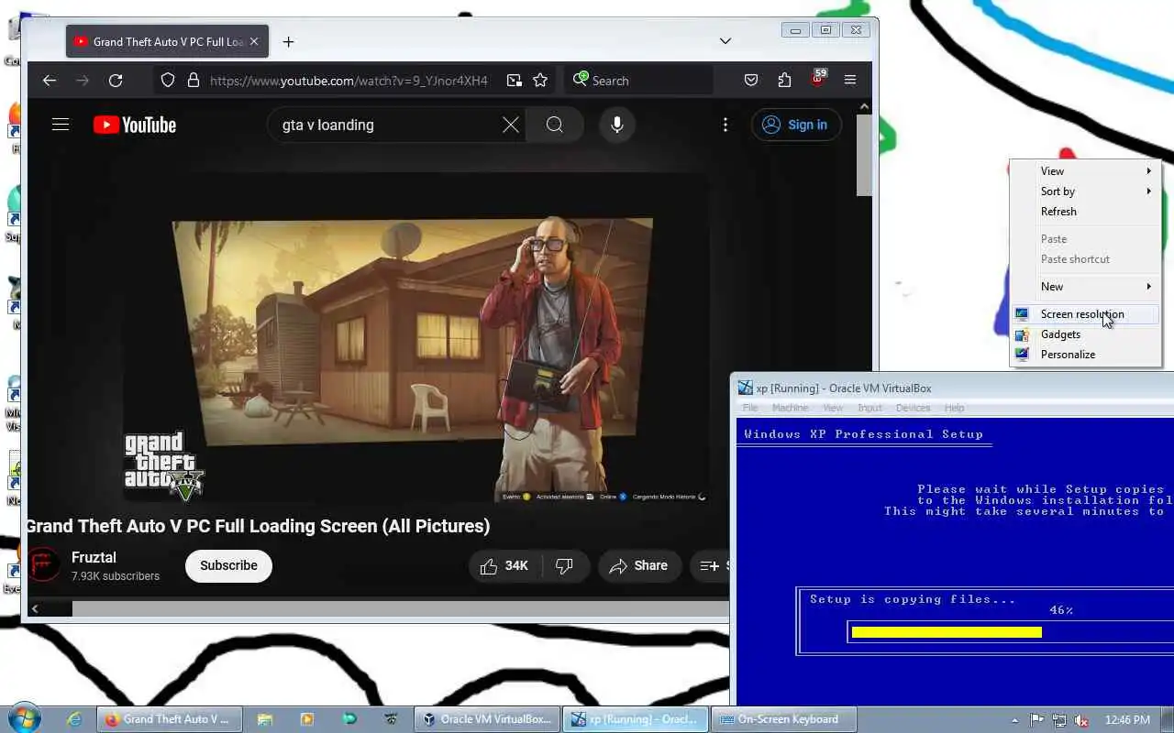Click the page vertical scrollbar thumb
The height and width of the screenshot is (733, 1174).
(864, 154)
